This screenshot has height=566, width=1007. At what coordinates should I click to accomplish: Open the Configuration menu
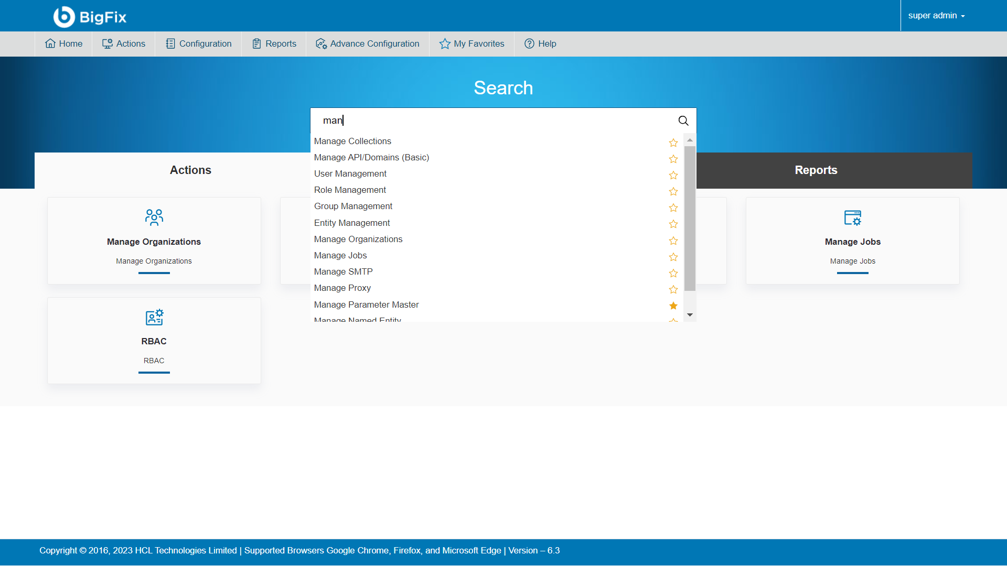pyautogui.click(x=198, y=43)
